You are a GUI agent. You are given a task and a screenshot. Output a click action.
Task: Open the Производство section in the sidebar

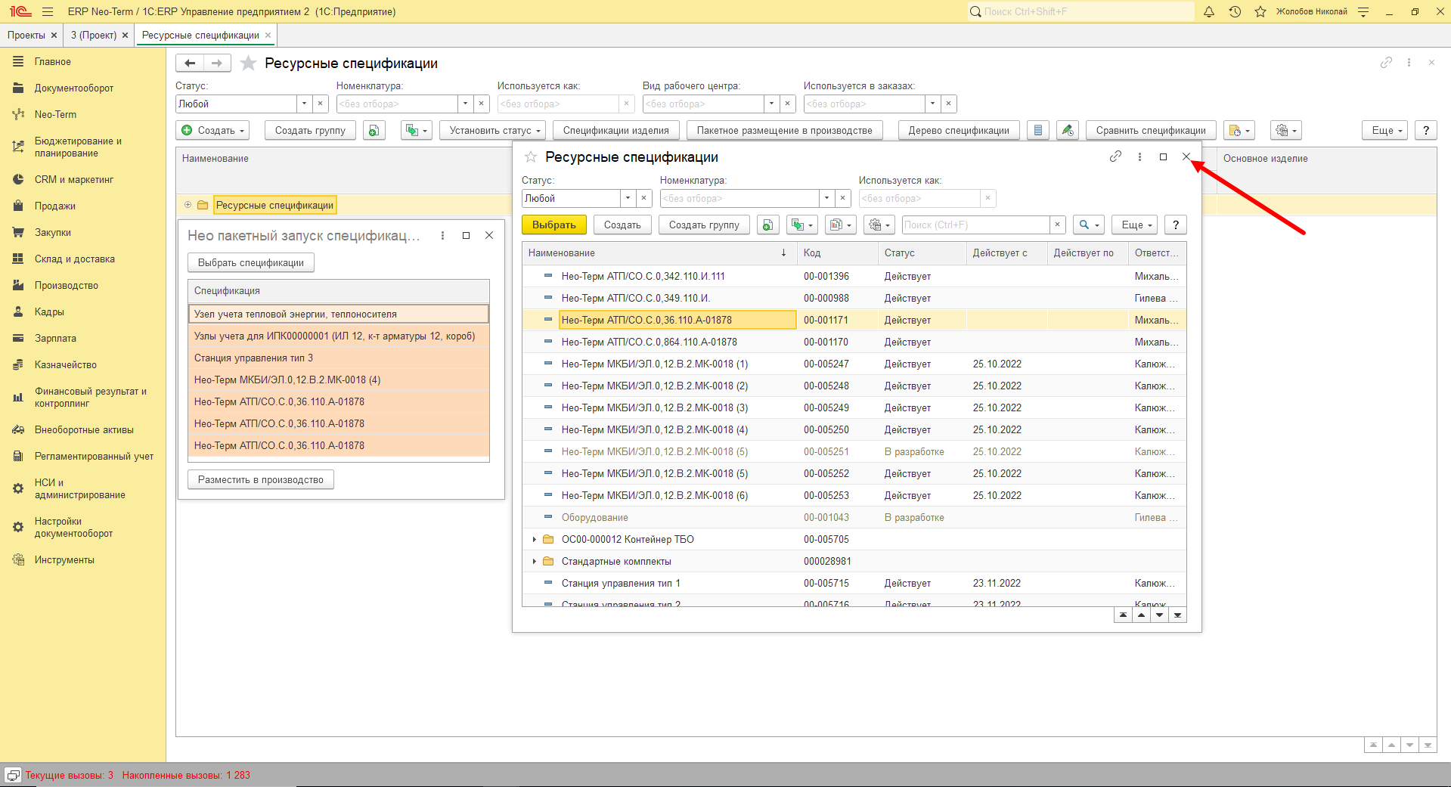67,286
